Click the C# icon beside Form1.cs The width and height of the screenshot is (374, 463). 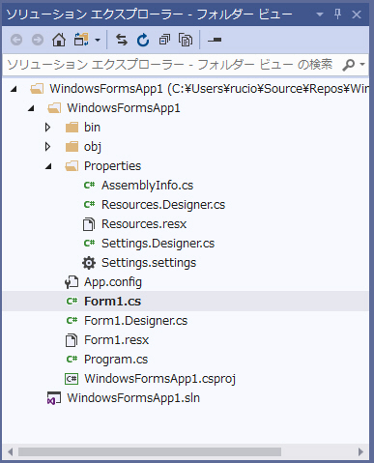(72, 302)
